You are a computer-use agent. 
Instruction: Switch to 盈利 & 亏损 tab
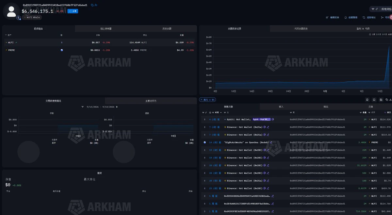click(363, 29)
